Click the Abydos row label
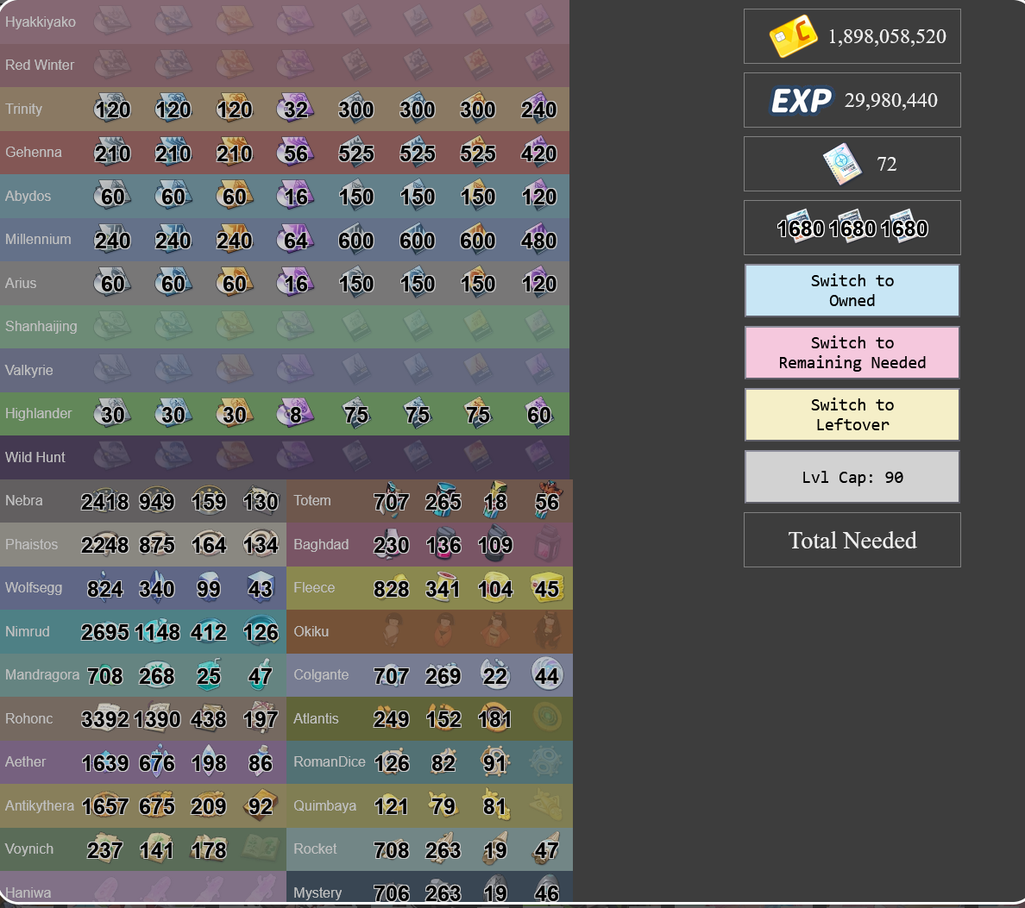Image resolution: width=1025 pixels, height=908 pixels. pos(28,196)
